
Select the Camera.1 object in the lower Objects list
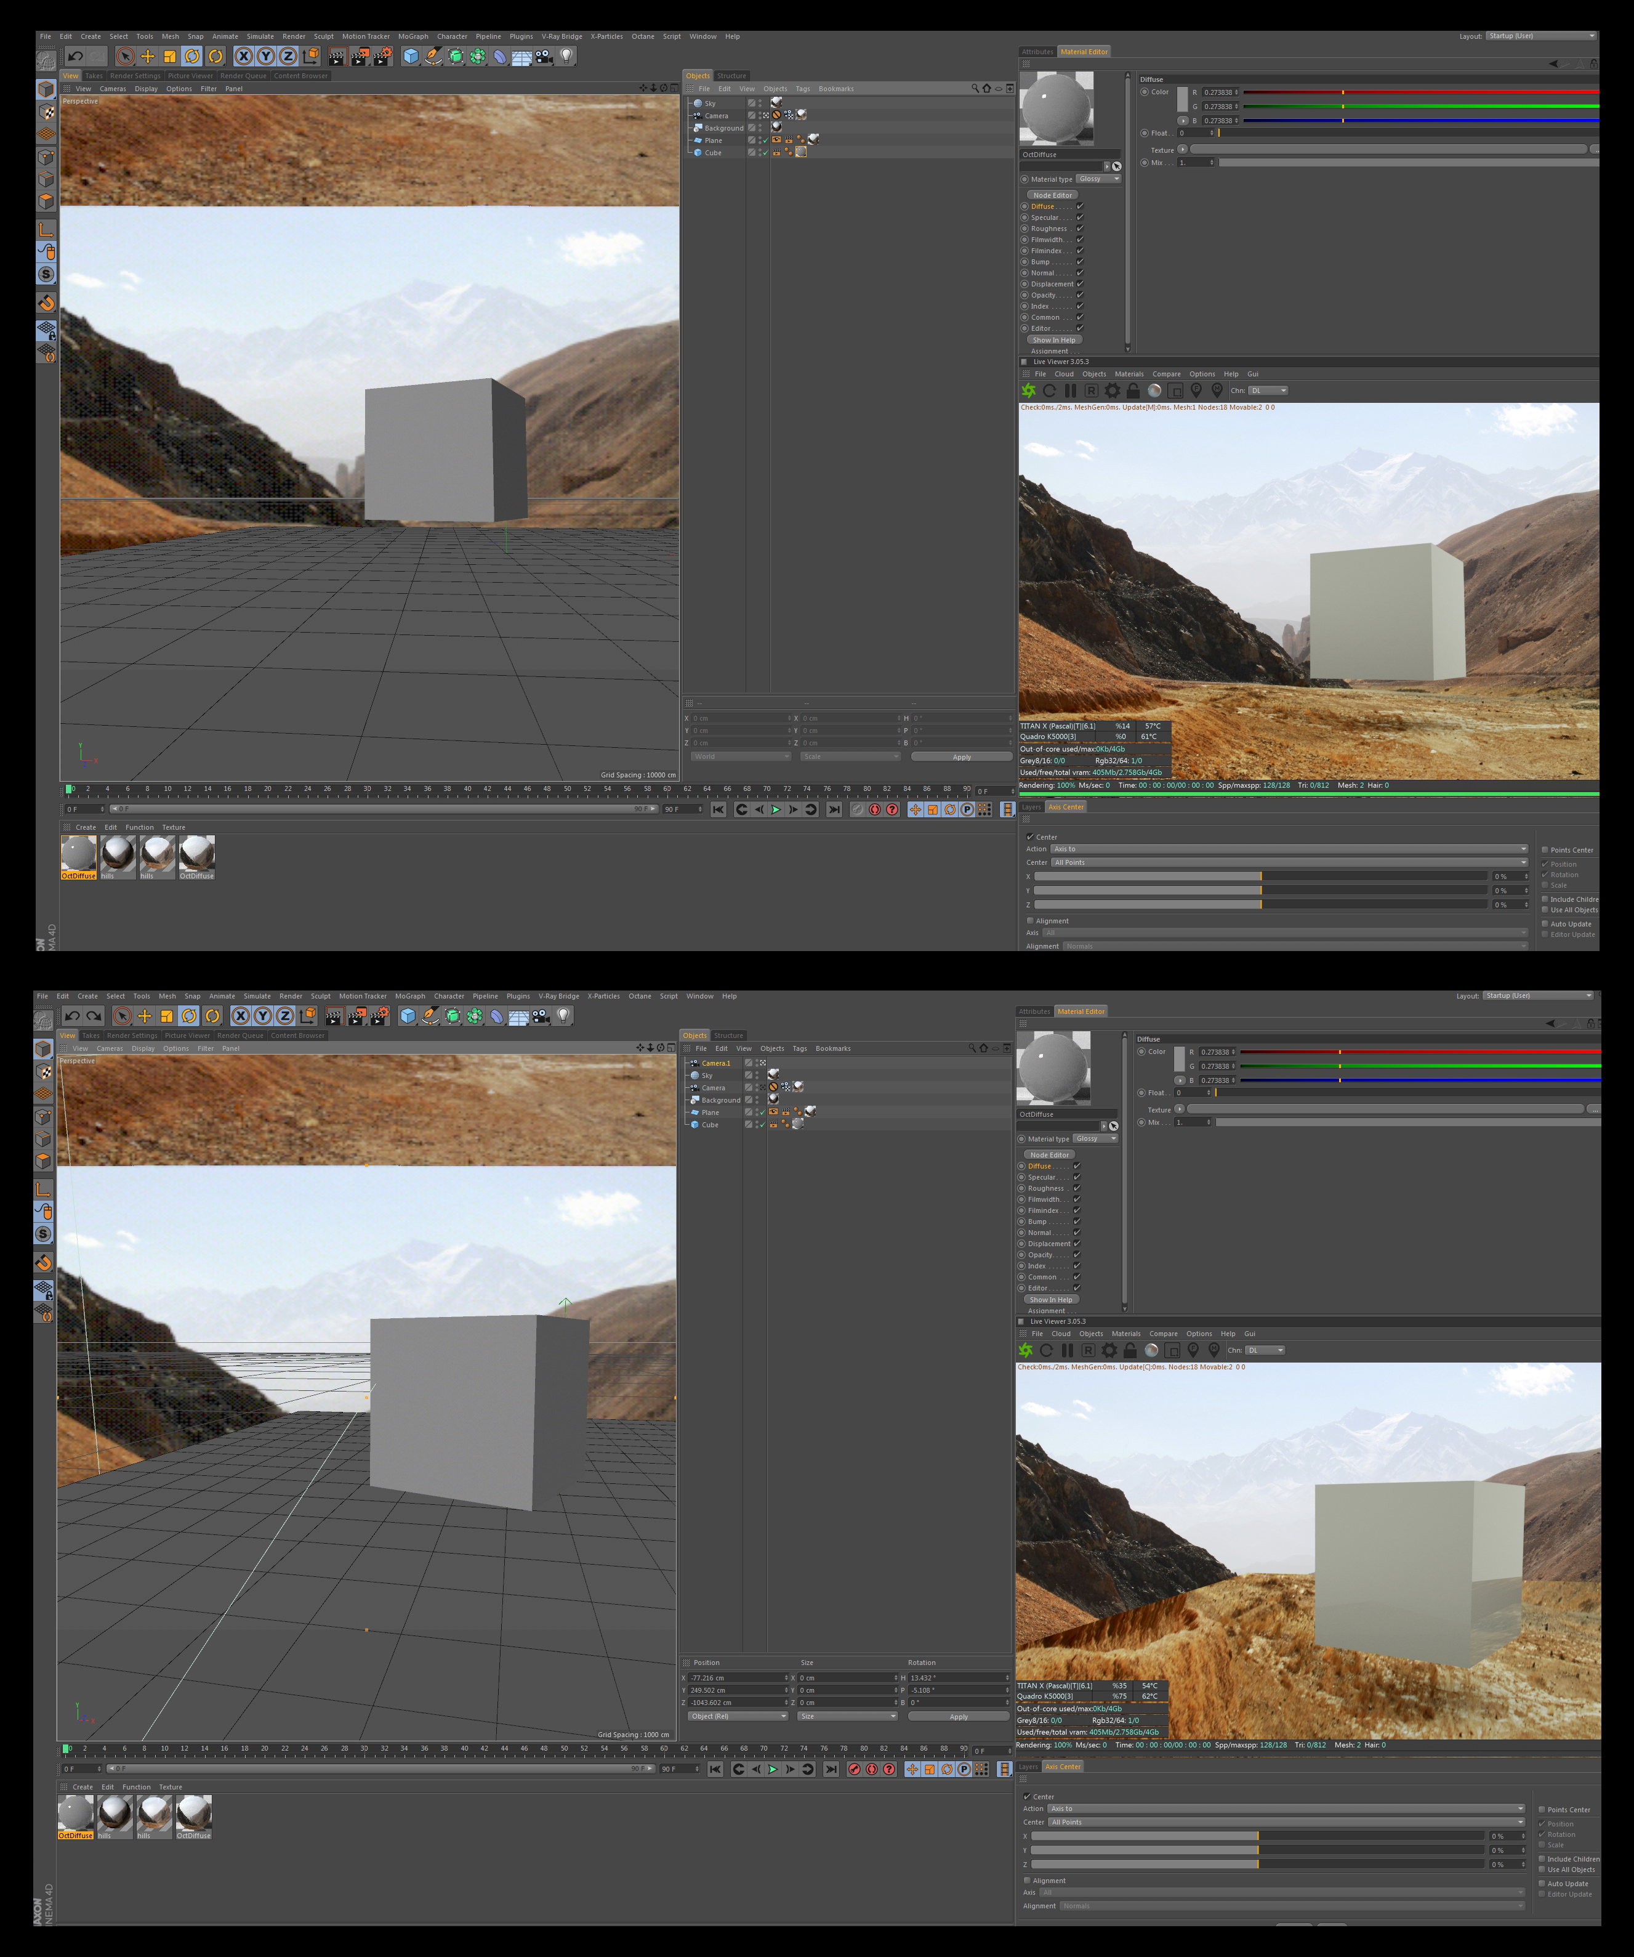click(x=715, y=1063)
